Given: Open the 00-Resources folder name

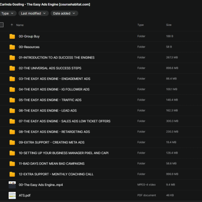Looking at the screenshot, I should click(29, 47).
